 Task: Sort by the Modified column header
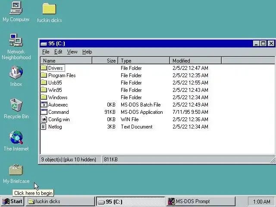click(195, 61)
